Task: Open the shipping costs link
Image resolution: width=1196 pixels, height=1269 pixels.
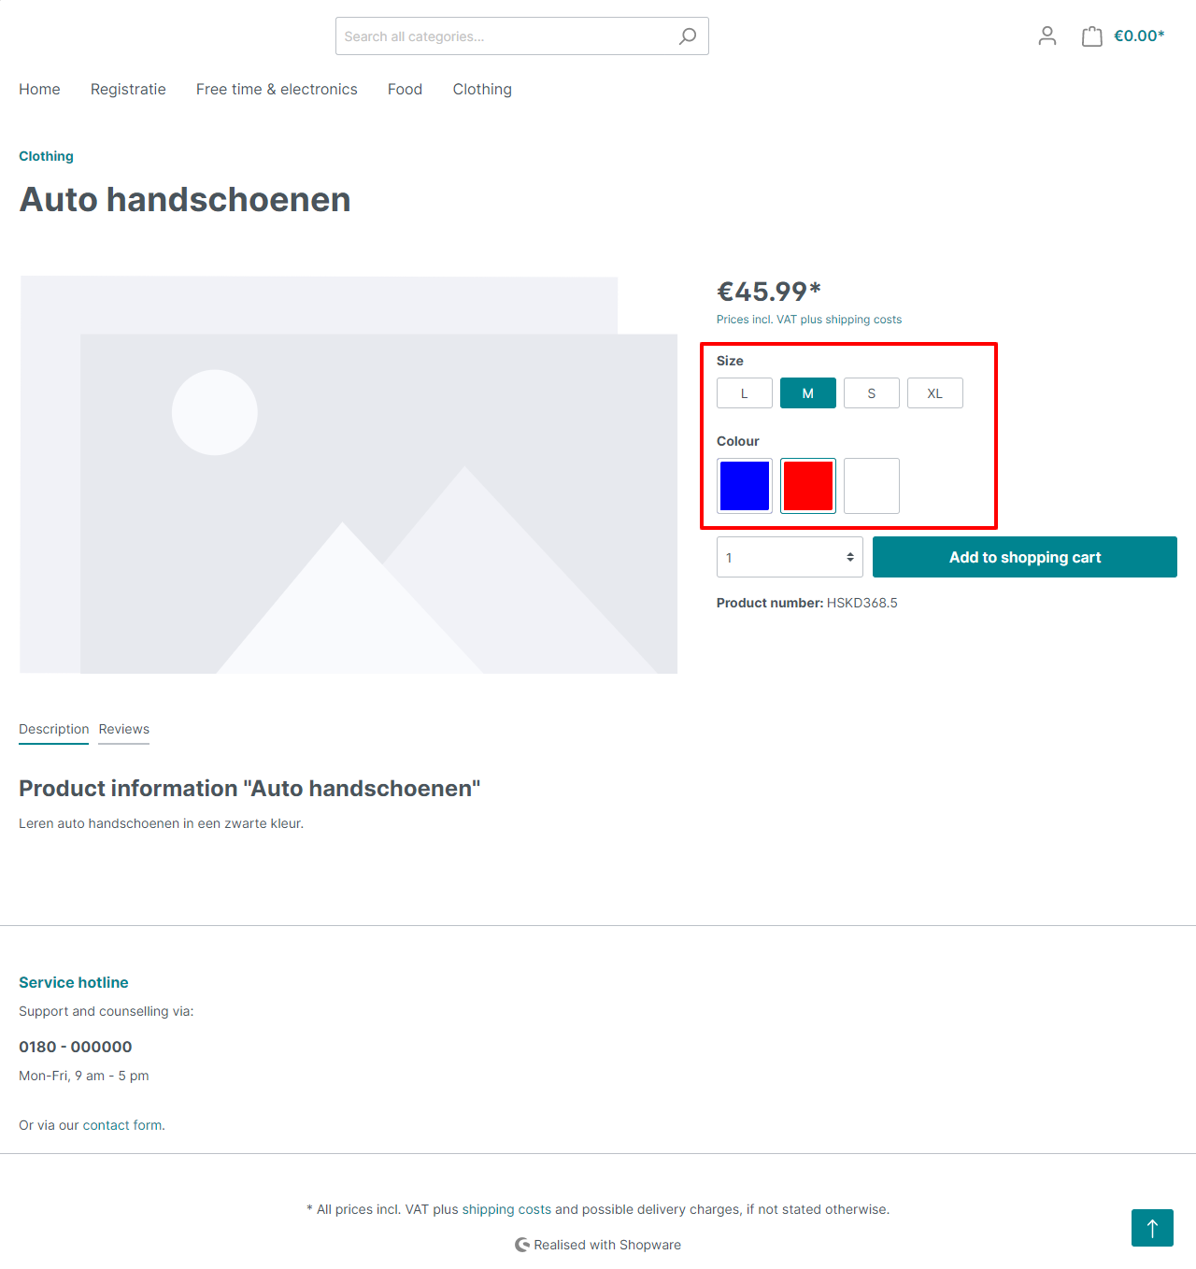Action: point(507,1208)
